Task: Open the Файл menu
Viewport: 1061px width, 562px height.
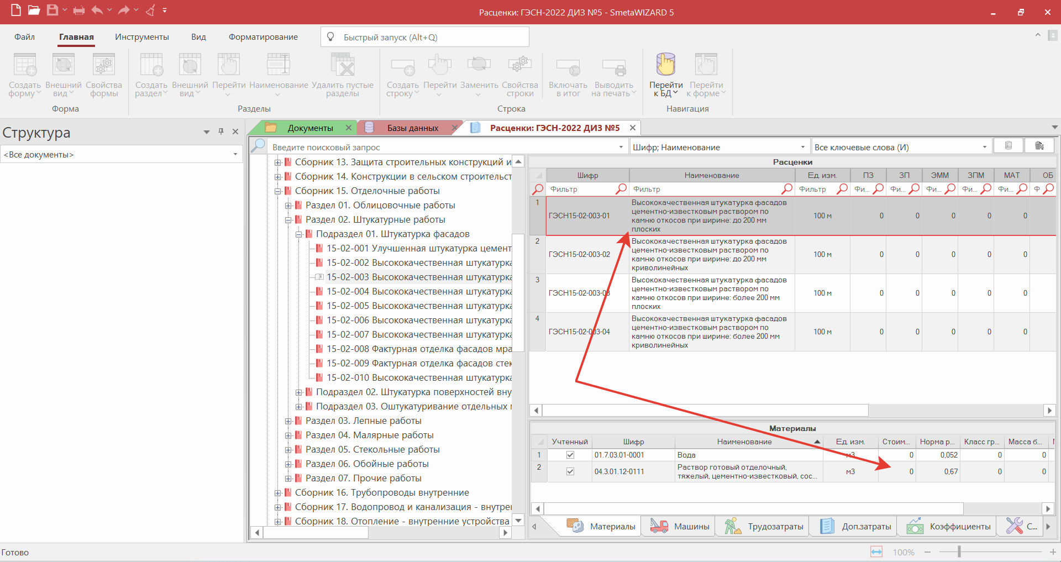Action: [x=24, y=36]
